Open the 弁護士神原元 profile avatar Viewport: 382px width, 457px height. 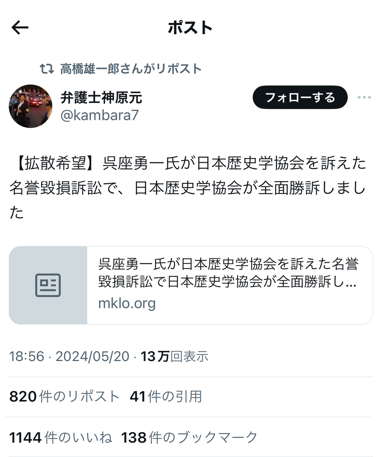30,106
